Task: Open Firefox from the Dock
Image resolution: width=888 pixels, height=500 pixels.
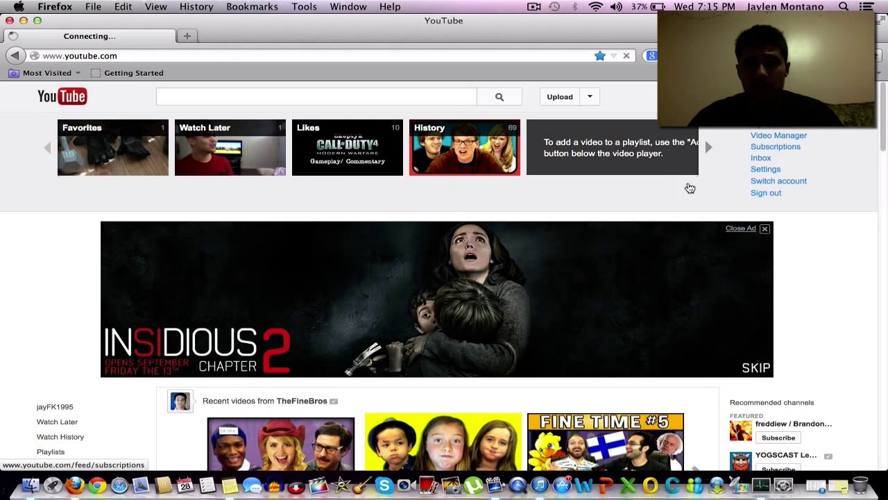Action: [75, 485]
